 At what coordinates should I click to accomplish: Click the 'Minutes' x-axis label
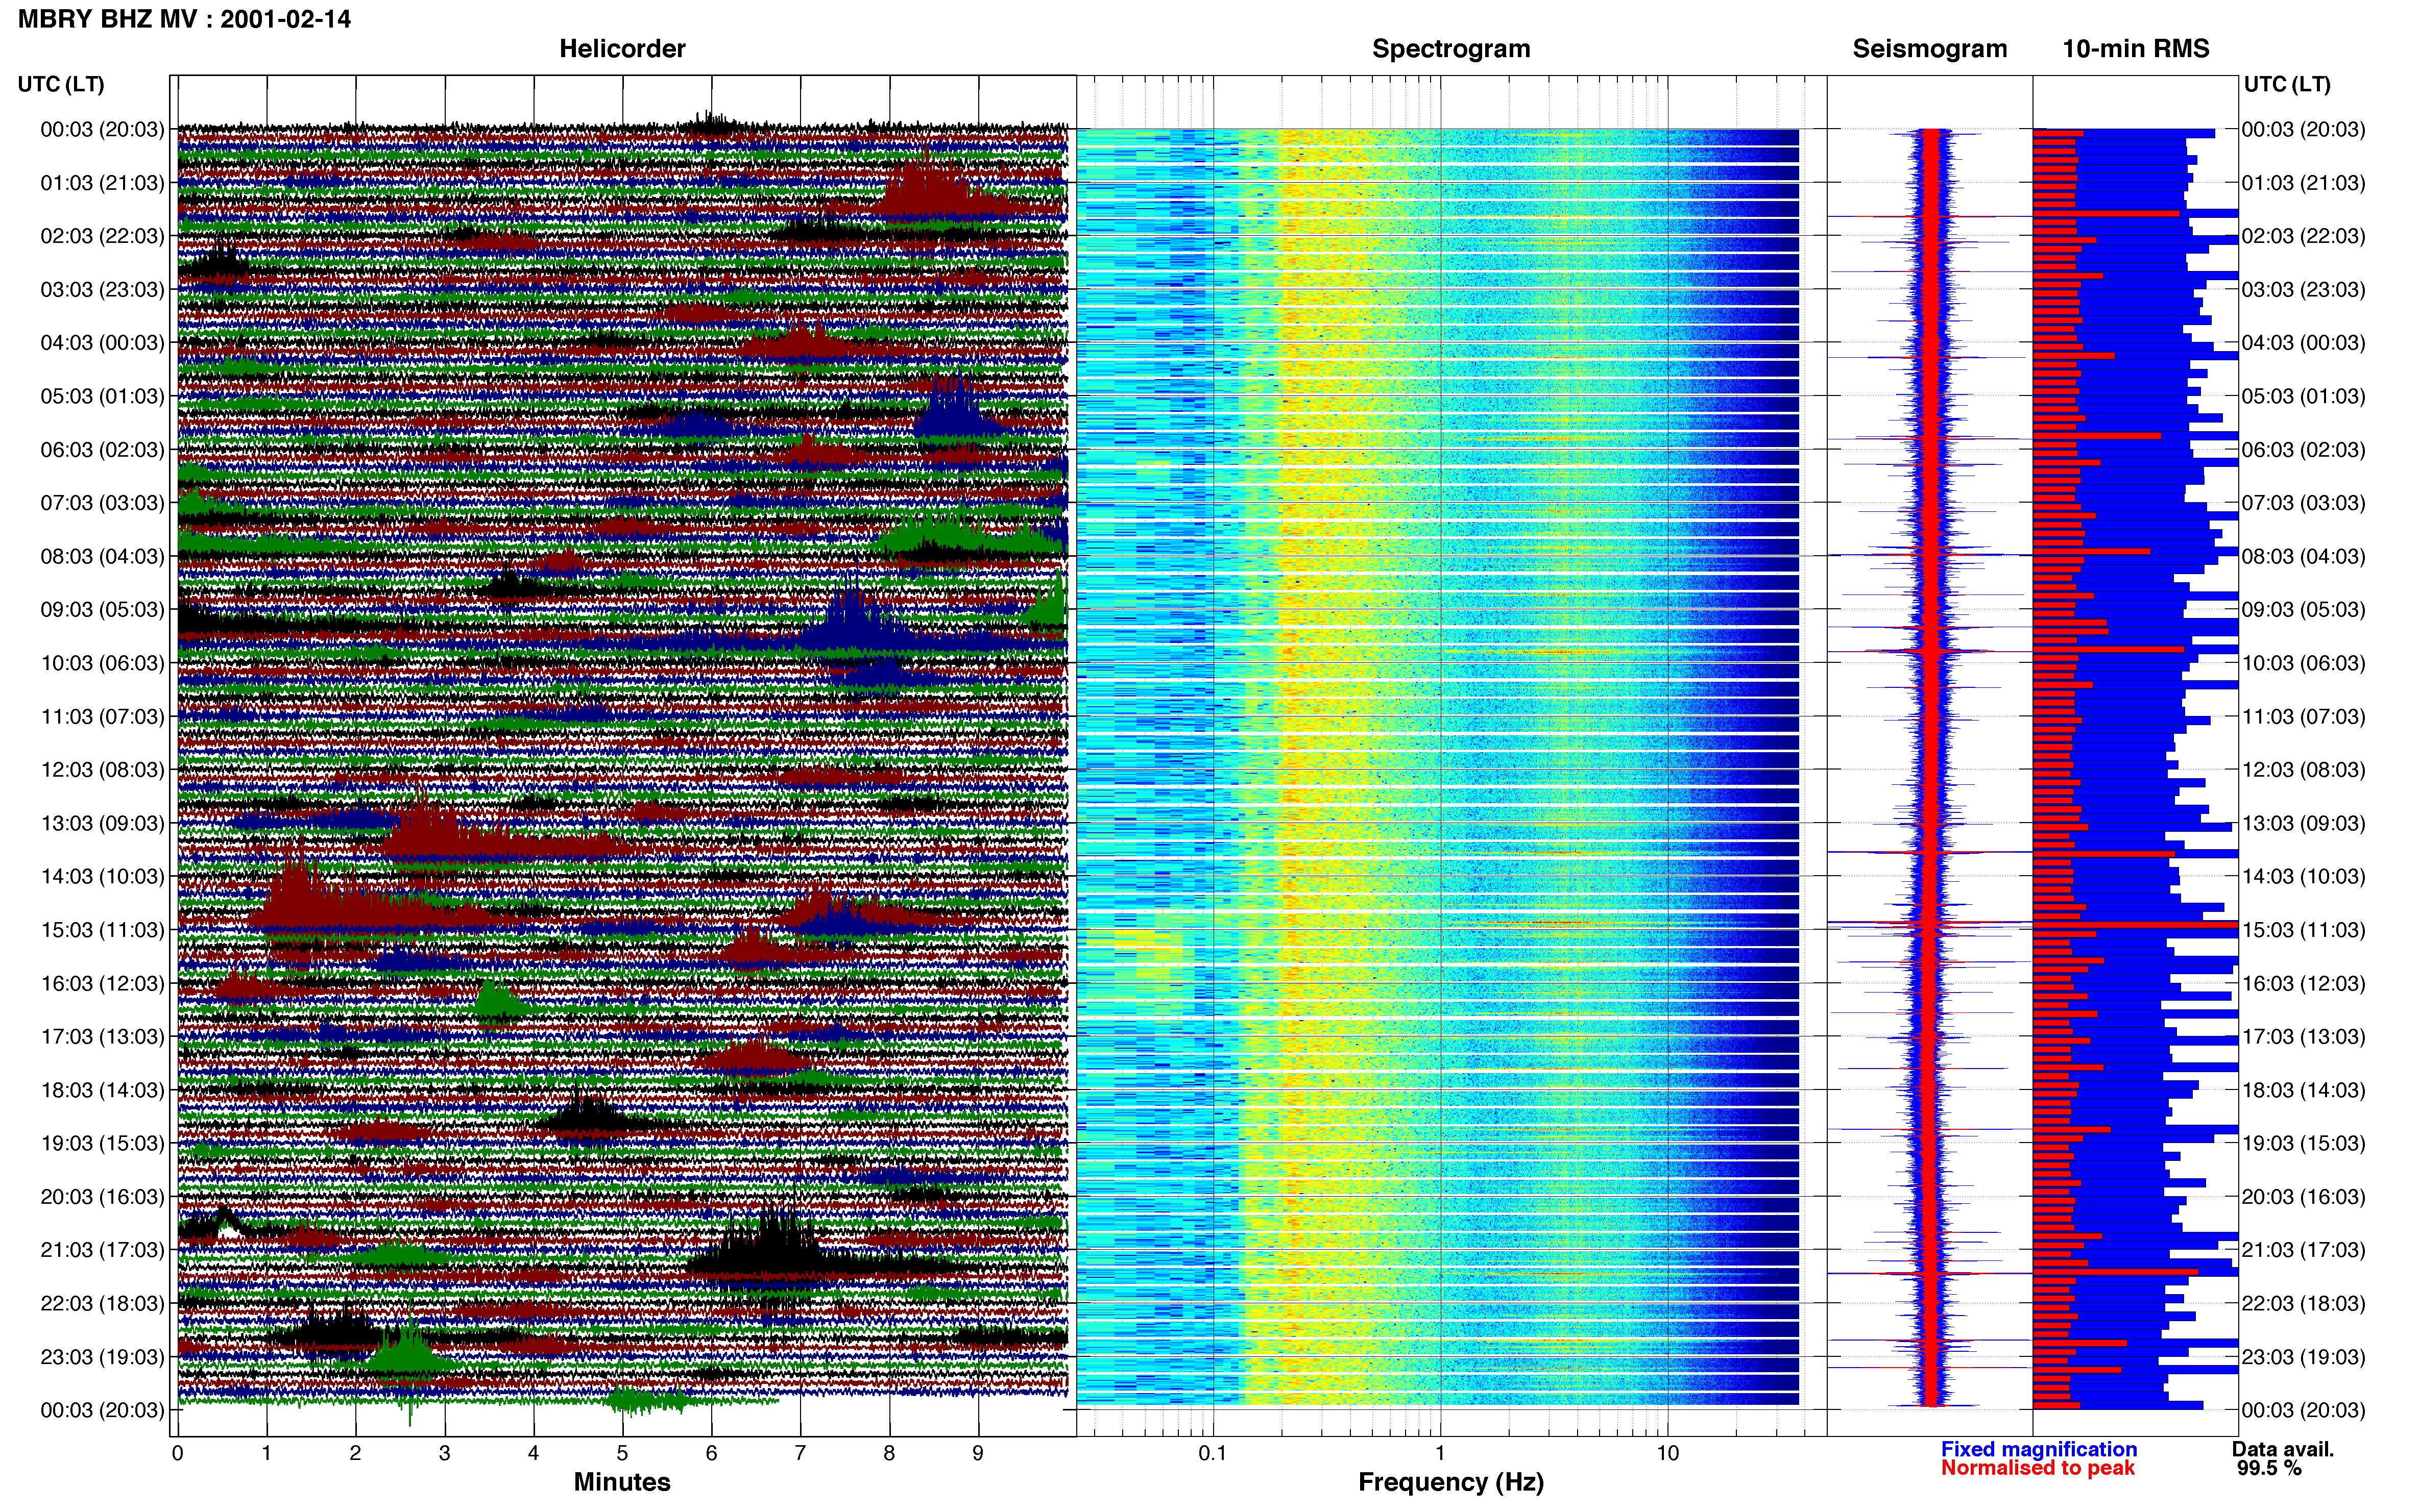tap(622, 1482)
